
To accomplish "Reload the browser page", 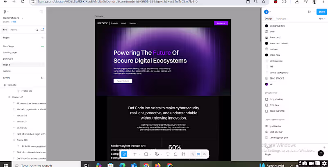I will click(23, 2).
